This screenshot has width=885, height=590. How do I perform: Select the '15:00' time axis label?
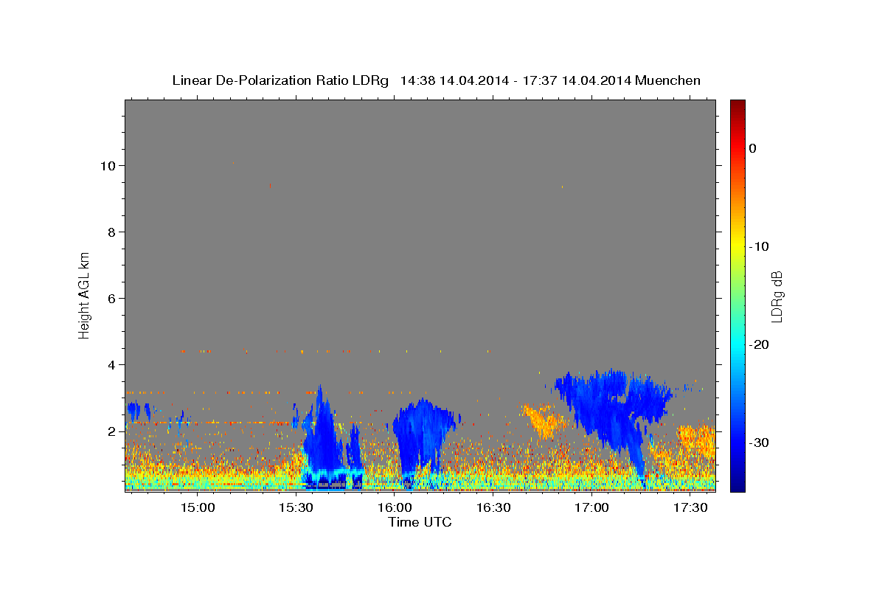198,508
